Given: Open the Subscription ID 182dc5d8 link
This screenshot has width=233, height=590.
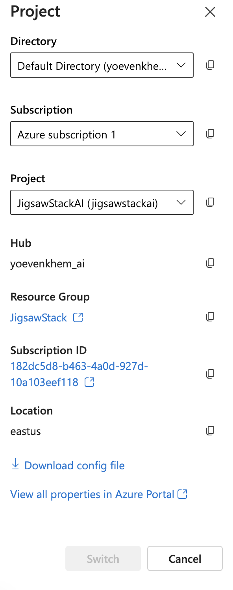Looking at the screenshot, I should pyautogui.click(x=79, y=374).
